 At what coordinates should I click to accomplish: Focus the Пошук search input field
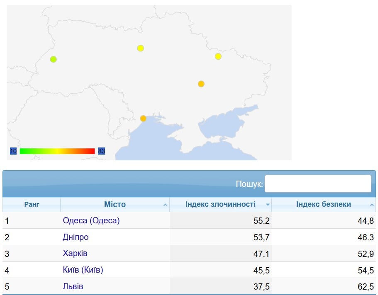tap(318, 184)
